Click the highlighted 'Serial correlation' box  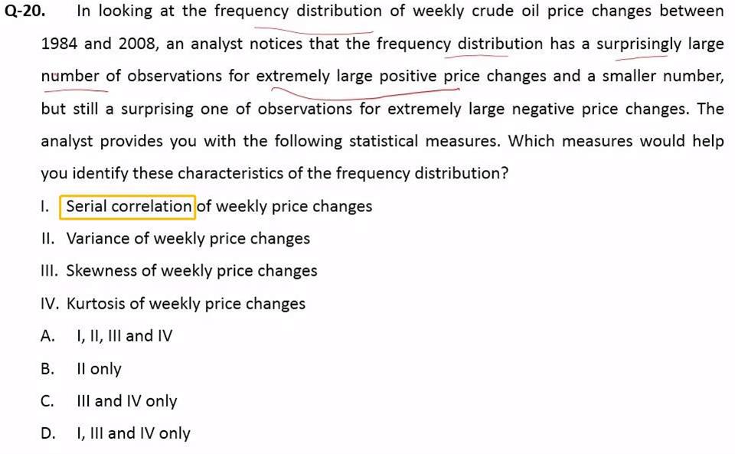pyautogui.click(x=128, y=207)
